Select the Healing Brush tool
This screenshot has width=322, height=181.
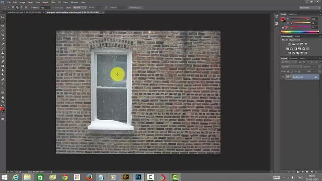pyautogui.click(x=3, y=44)
